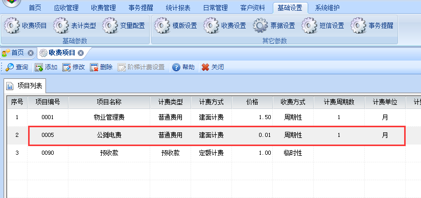
Task: Open the 收费项目 gear icon in ribbon
Action: tap(12, 25)
